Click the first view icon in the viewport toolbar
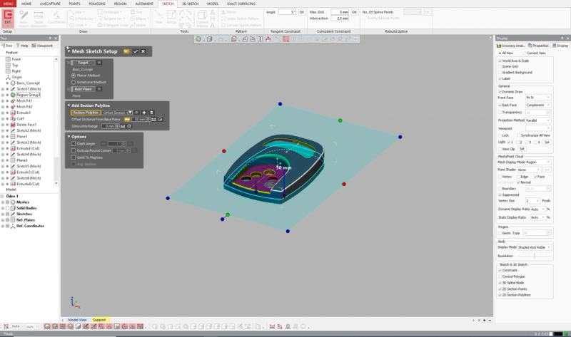571x337 pixels. tap(198, 39)
